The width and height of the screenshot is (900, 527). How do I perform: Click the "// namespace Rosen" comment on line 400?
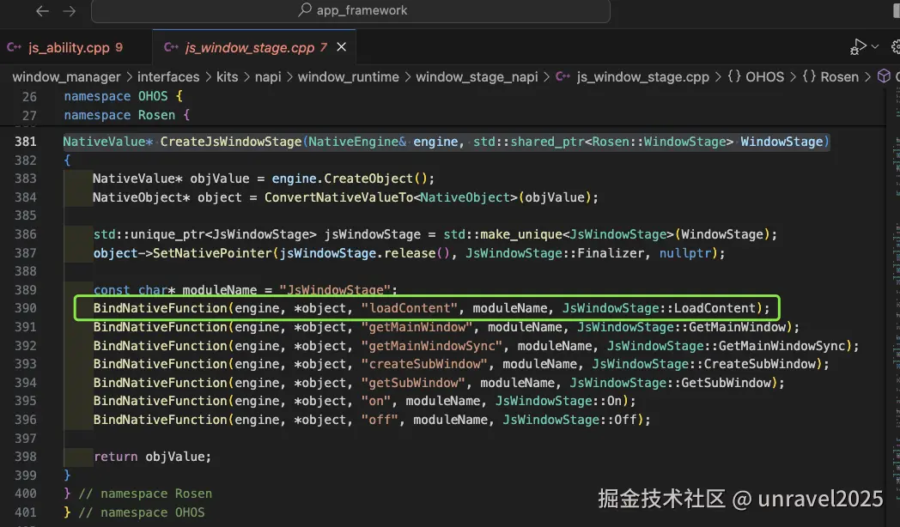(145, 494)
